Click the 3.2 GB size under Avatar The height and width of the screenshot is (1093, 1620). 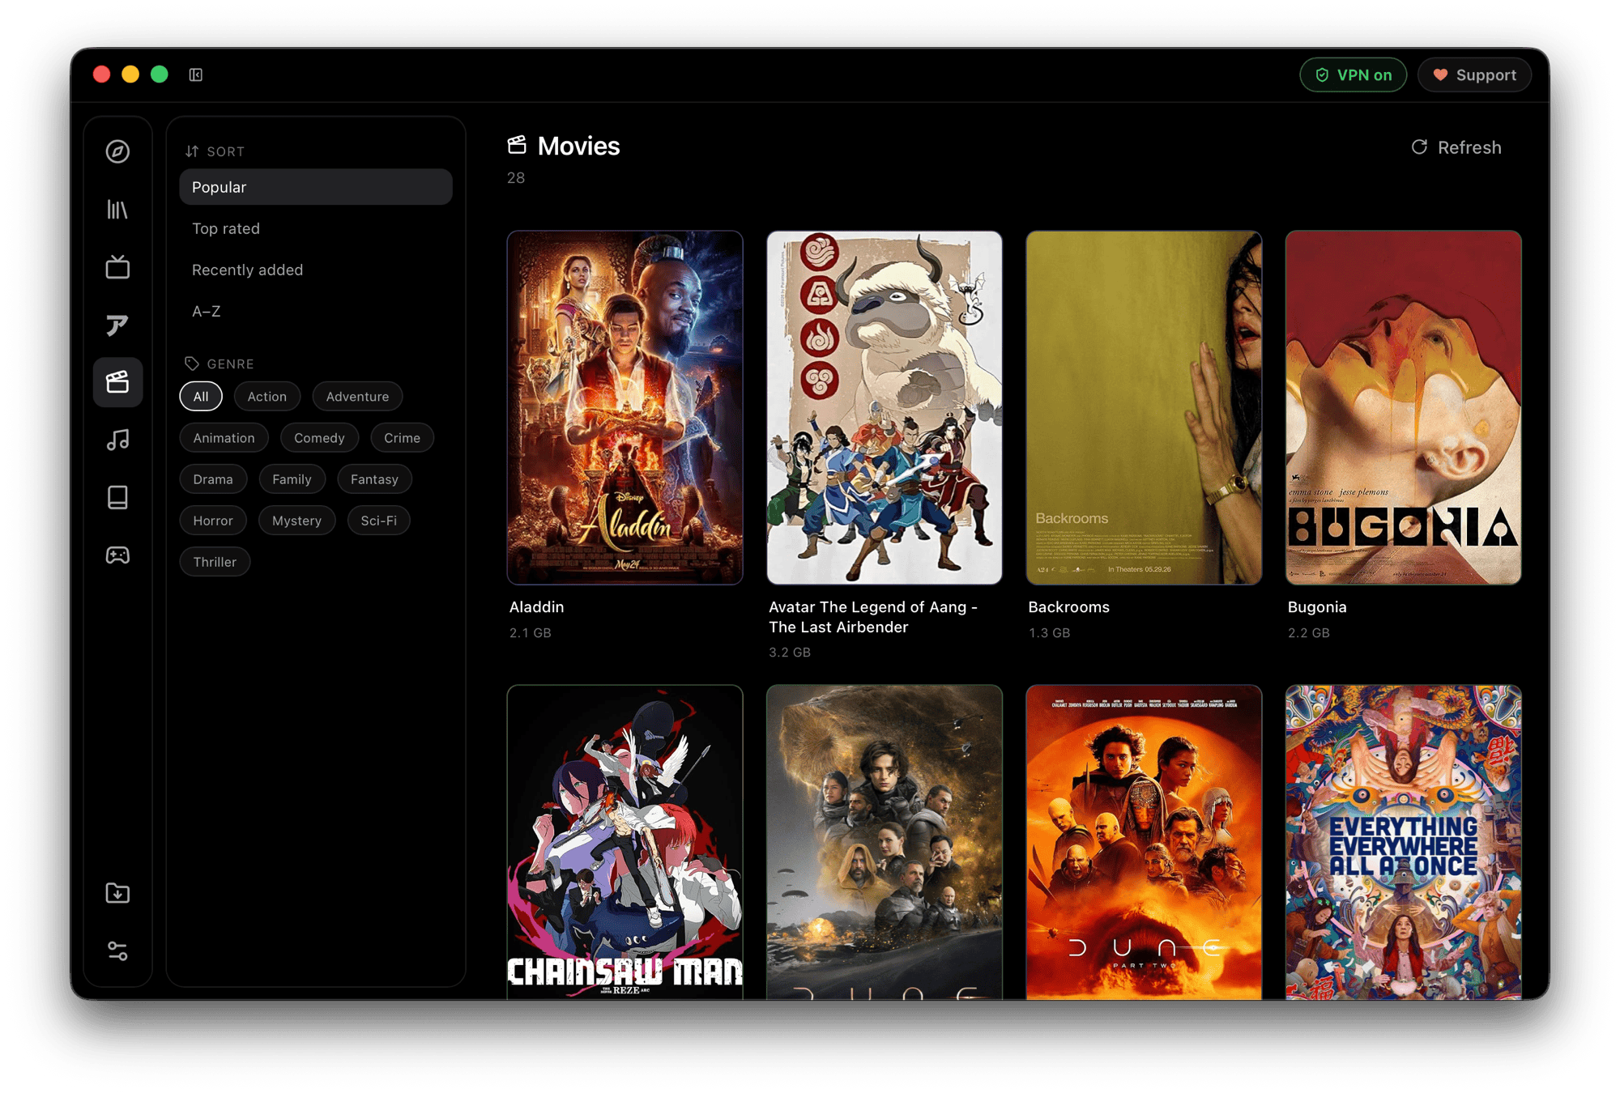[x=789, y=653]
